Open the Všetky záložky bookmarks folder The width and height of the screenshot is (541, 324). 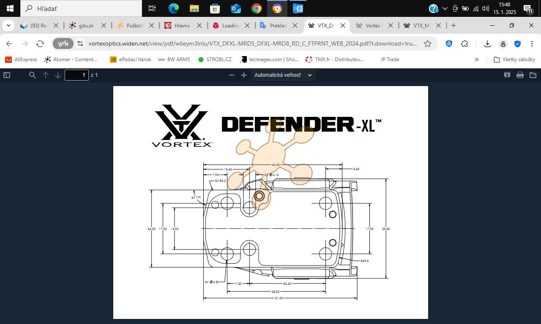514,59
